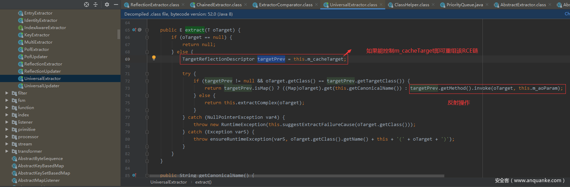
Task: Select ReflectionUpdater in the project tree
Action: click(42, 71)
